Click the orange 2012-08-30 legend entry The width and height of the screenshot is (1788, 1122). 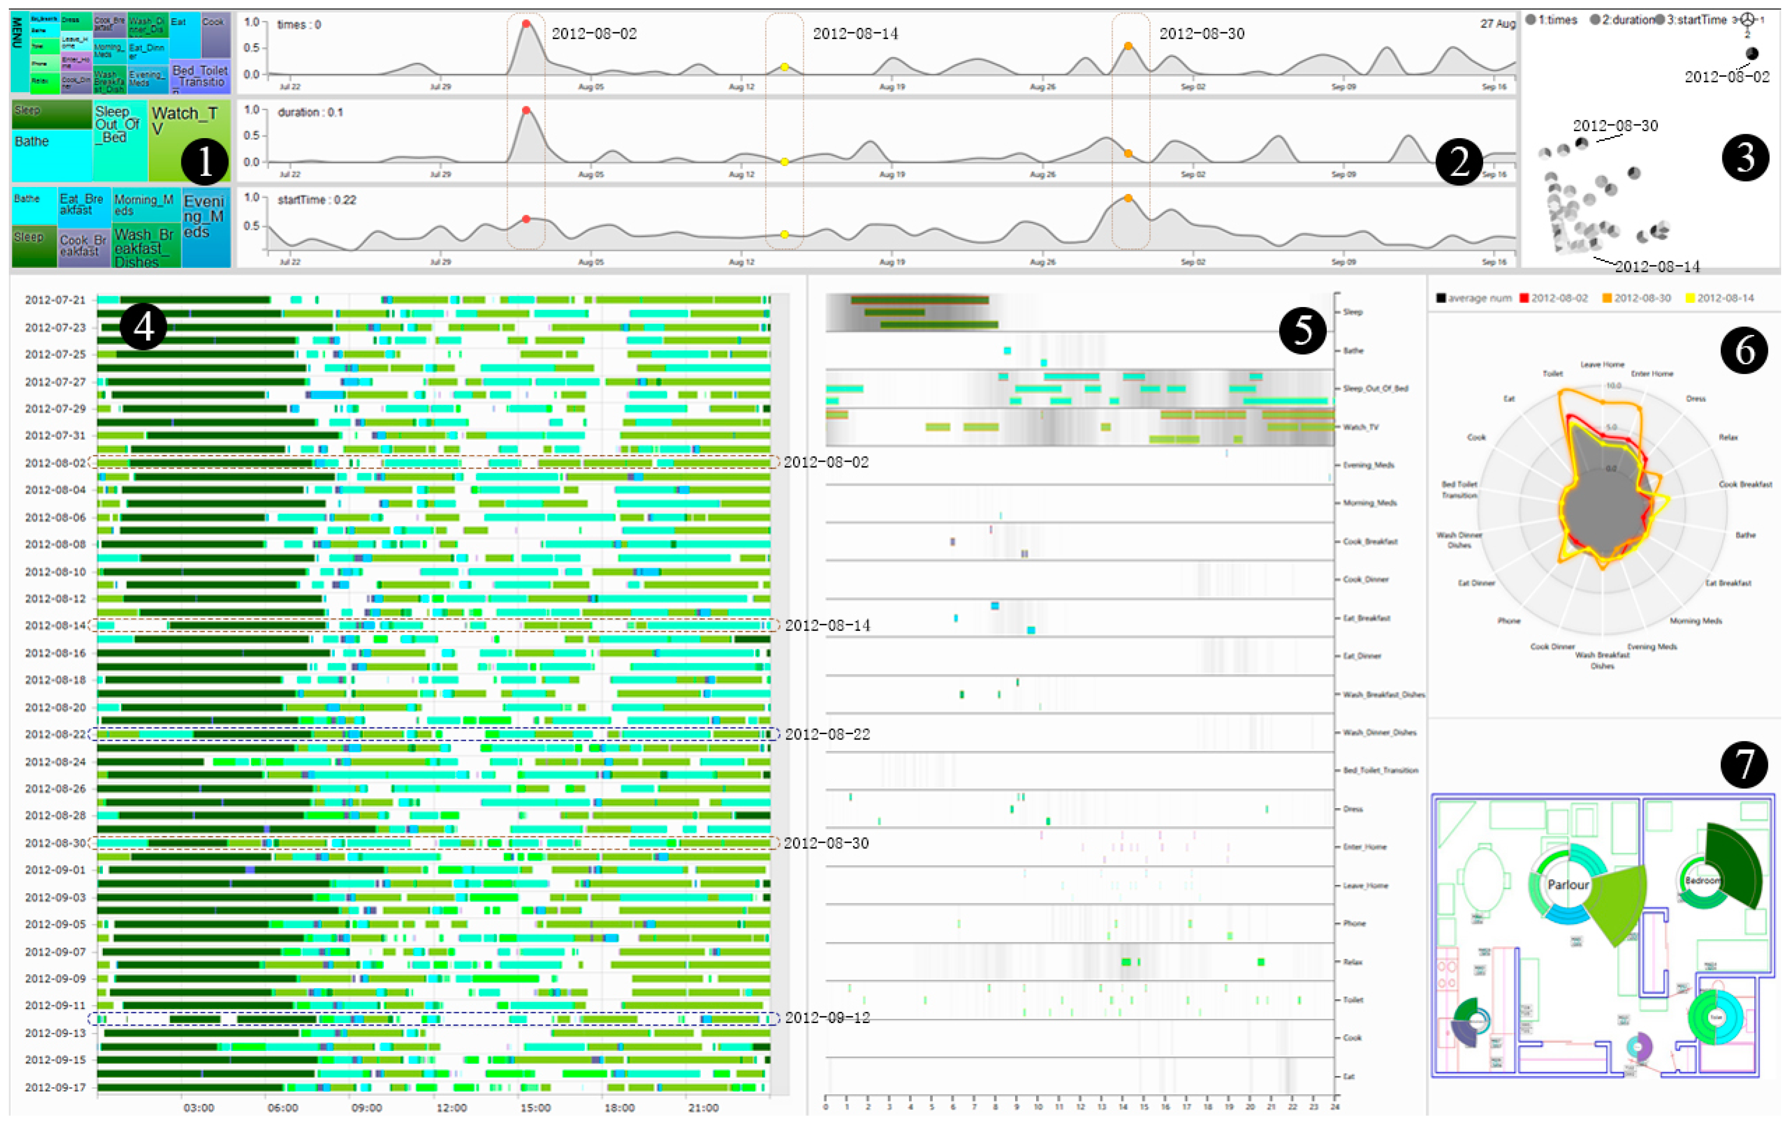coord(1637,298)
